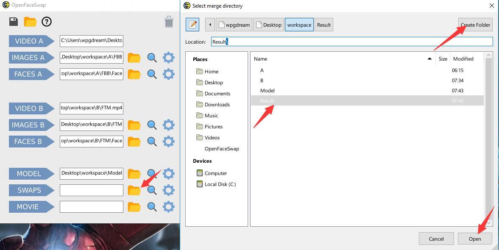Go to Result path breadcrumb
This screenshot has width=499, height=250.
click(323, 25)
